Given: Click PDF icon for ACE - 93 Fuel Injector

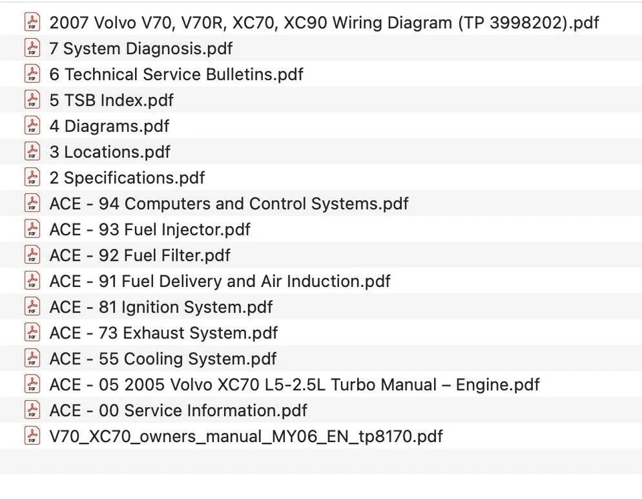Looking at the screenshot, I should [x=32, y=229].
